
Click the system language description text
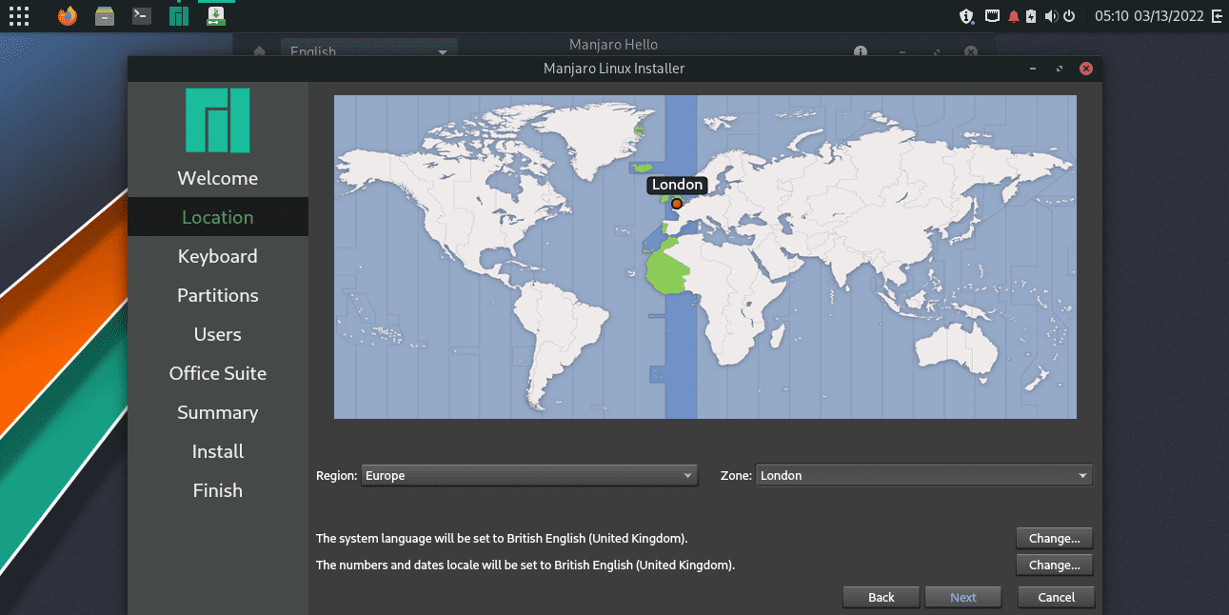click(502, 538)
